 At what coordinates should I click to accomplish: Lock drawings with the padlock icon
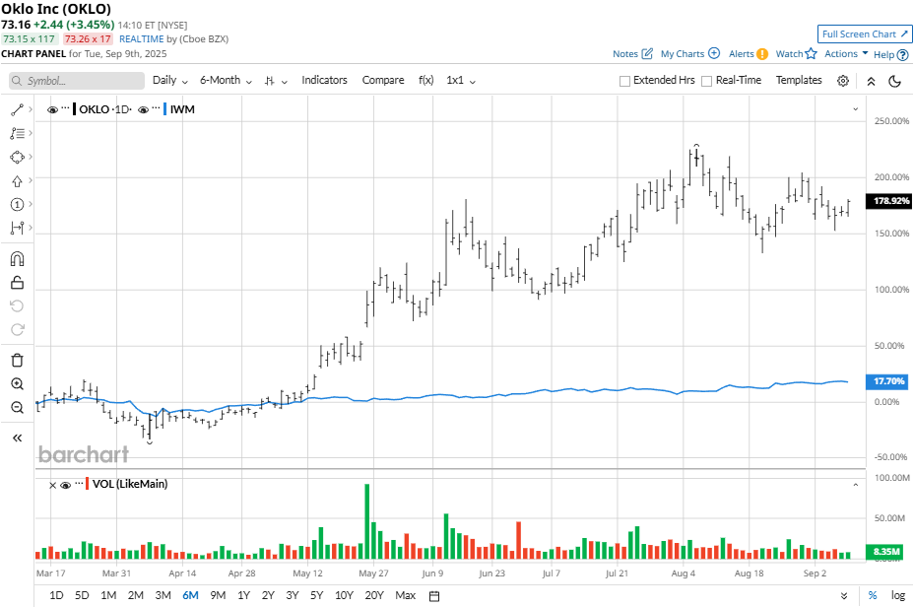point(17,283)
